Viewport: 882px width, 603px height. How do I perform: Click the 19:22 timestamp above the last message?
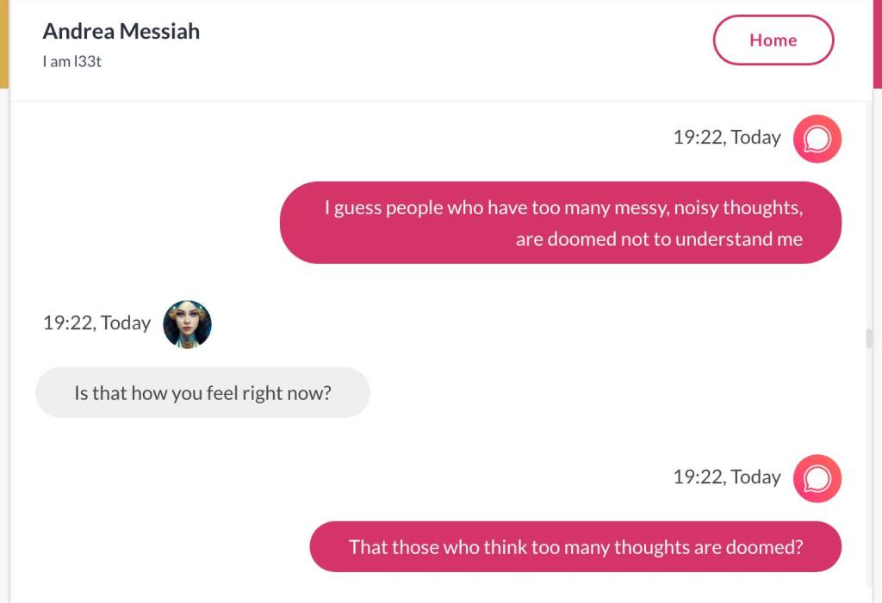click(x=727, y=477)
